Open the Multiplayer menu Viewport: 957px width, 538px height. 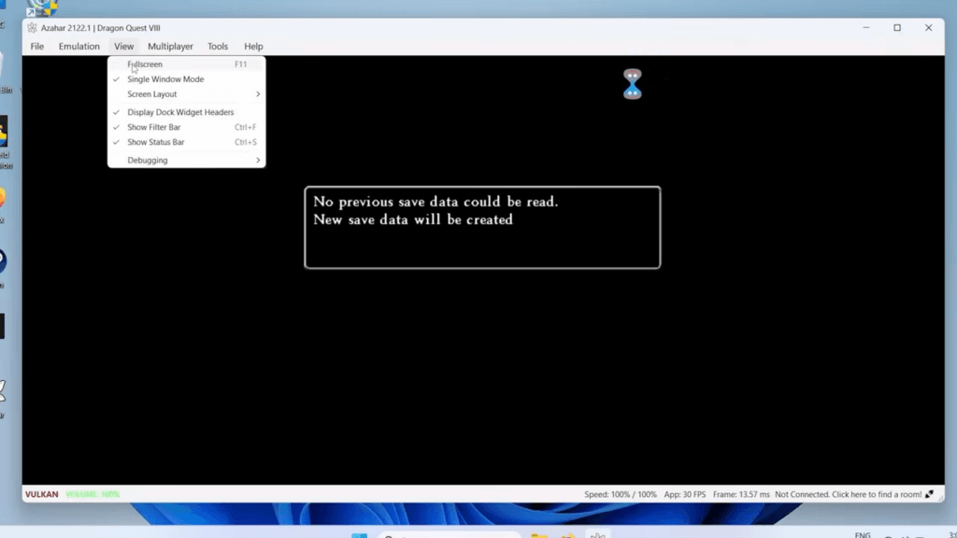(170, 47)
